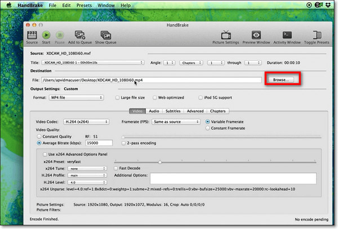
Task: Click the source name XDCAM_HD_1080i60.mxf
Action: 68,54
